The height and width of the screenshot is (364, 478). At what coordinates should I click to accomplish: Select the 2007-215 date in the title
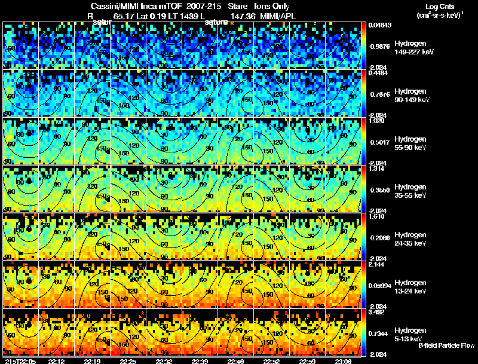click(204, 7)
